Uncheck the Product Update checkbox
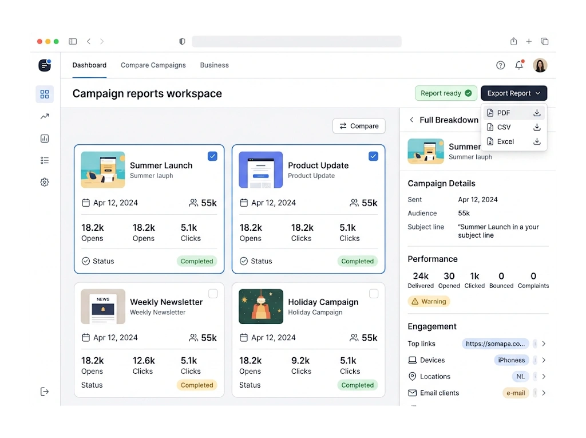Image resolution: width=586 pixels, height=438 pixels. click(373, 156)
